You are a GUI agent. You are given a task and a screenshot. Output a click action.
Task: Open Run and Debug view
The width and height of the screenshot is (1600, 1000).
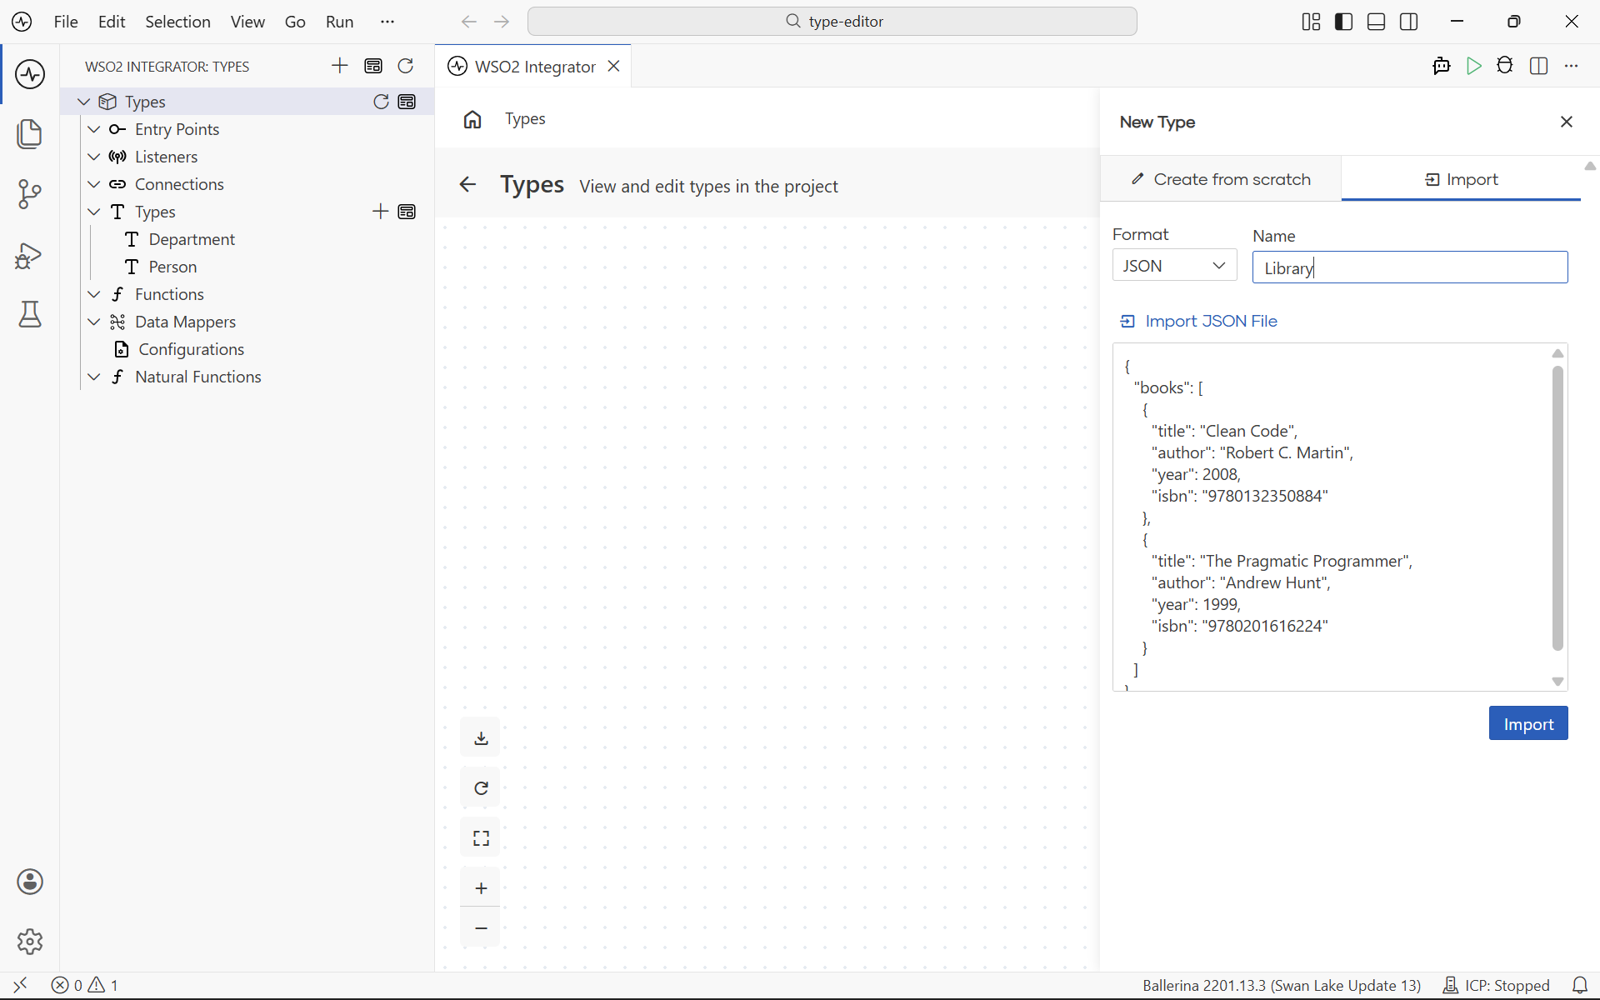point(30,255)
